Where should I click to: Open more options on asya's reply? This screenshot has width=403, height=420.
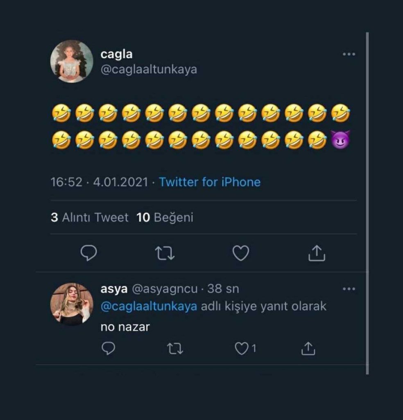[x=349, y=289]
